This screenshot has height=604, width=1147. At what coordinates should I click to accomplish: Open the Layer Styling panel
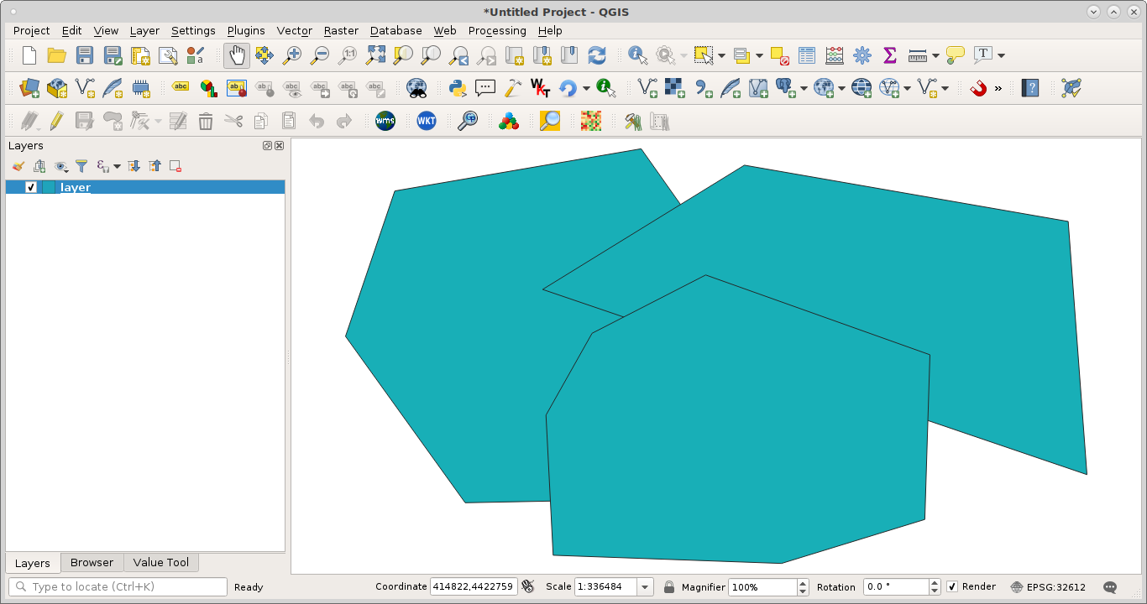[x=18, y=165]
